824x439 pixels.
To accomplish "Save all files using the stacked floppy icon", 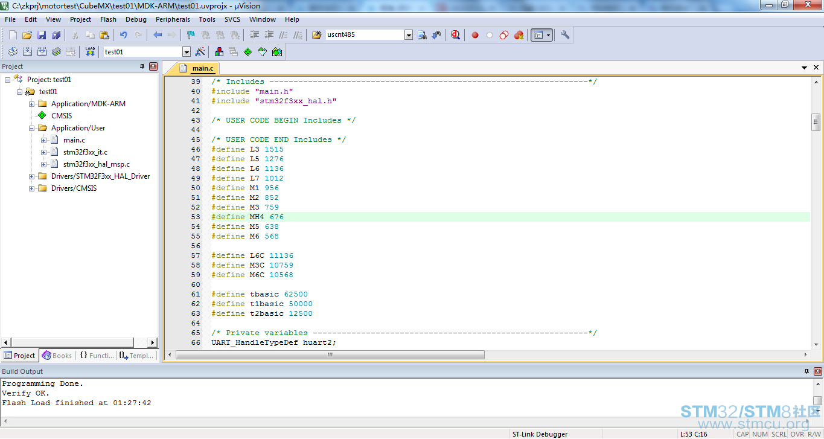I will tap(56, 35).
